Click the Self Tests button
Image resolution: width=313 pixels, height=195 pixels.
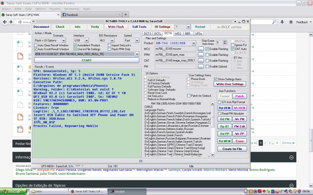[x=139, y=27]
